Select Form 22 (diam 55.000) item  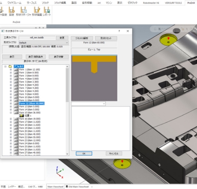(x=30, y=137)
